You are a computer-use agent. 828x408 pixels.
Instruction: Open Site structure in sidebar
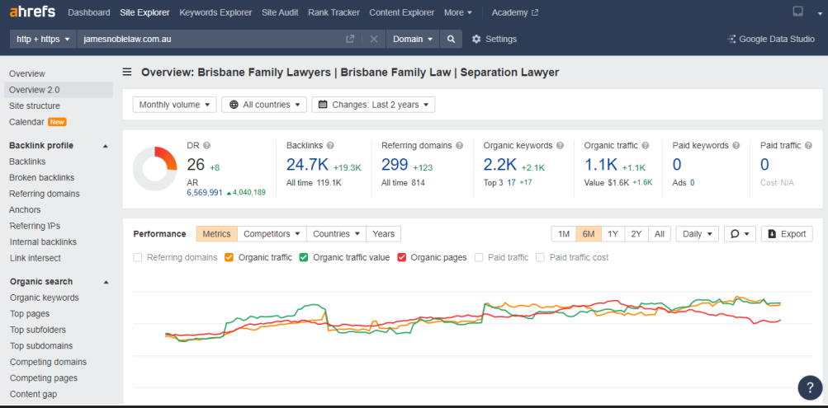tap(35, 106)
